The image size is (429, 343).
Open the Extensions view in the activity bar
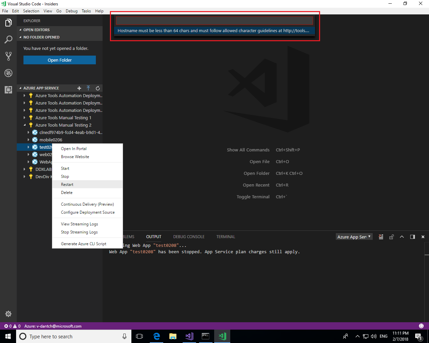pyautogui.click(x=8, y=90)
